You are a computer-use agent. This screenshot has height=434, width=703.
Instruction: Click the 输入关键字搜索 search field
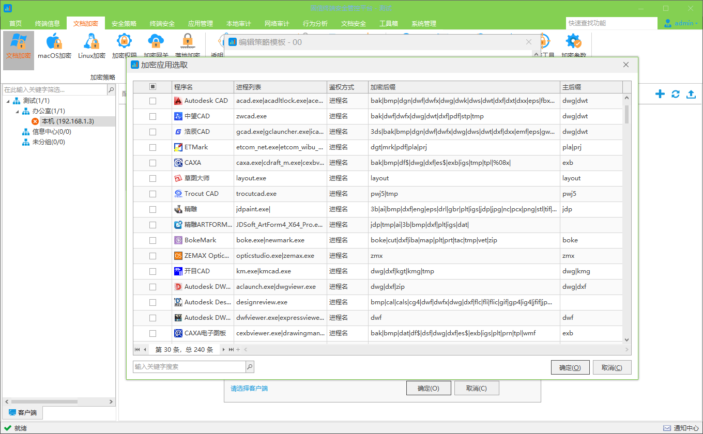[x=189, y=367]
